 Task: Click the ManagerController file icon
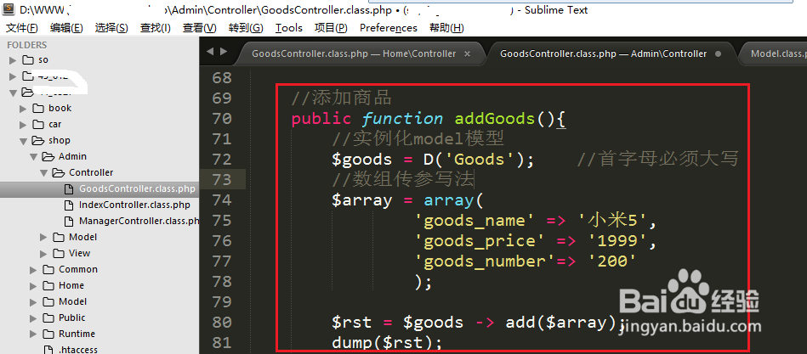point(68,221)
